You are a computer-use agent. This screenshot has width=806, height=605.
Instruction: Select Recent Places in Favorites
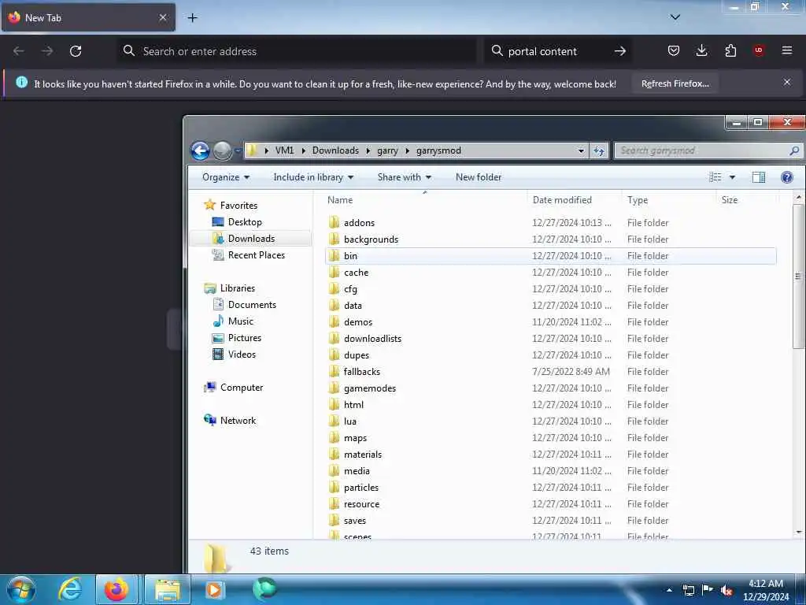[x=256, y=254]
